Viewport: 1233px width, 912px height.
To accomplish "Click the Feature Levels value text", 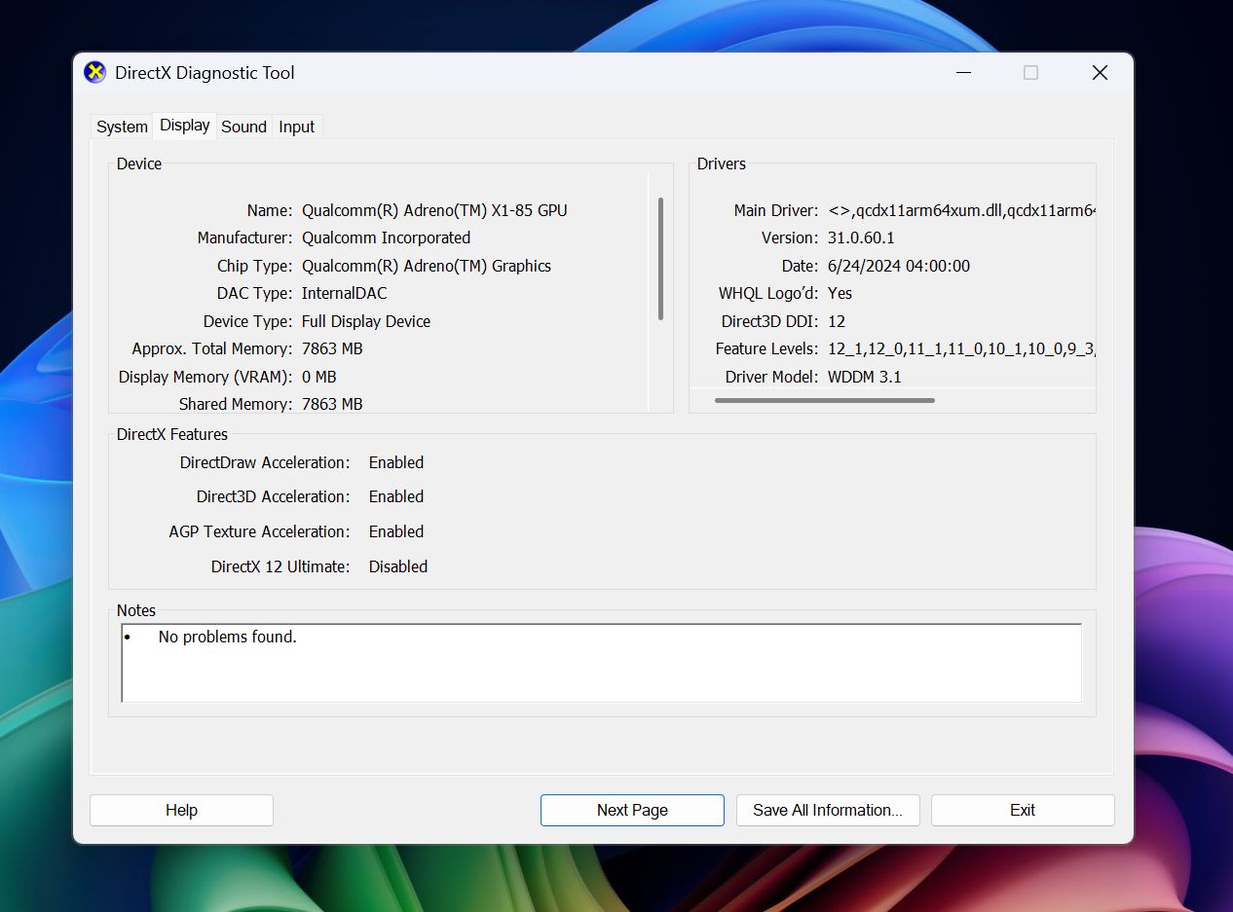I will click(x=961, y=348).
